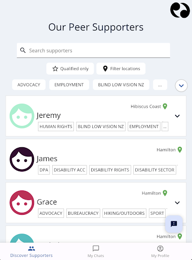Toggle the EMPLOYMENT filter chip
This screenshot has width=192, height=260.
(69, 85)
